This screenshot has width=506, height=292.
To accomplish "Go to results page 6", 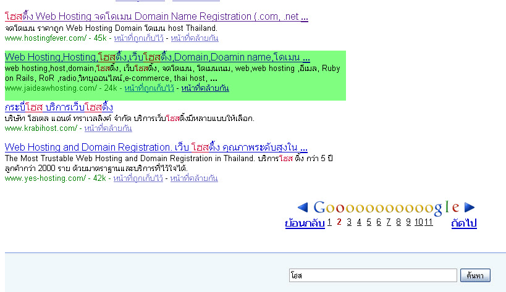I will click(379, 222).
